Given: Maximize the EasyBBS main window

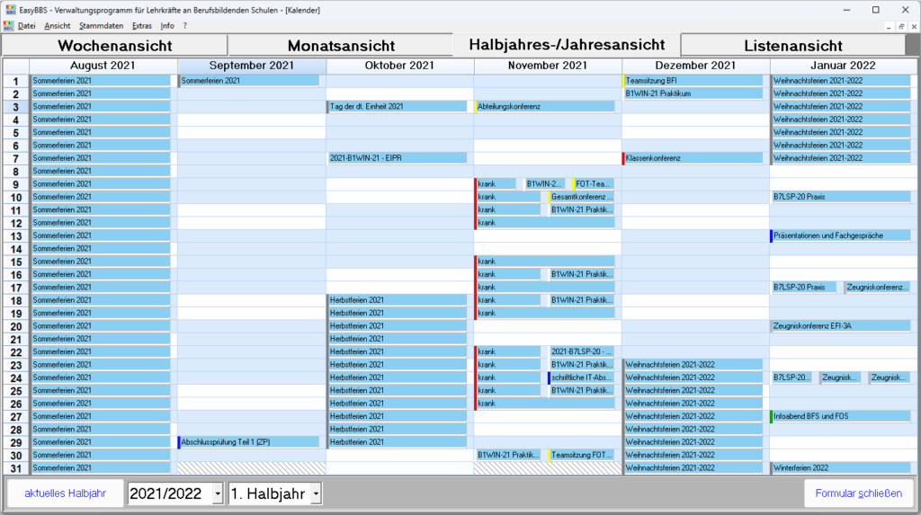Looking at the screenshot, I should [876, 10].
